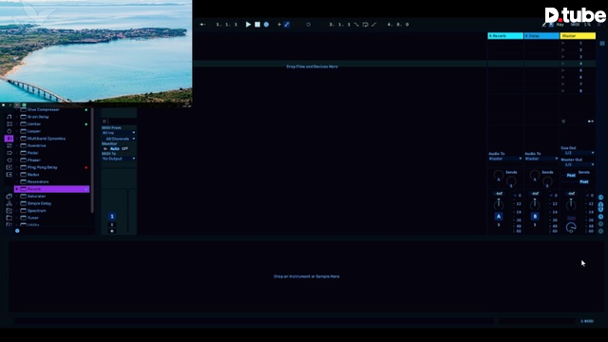Viewport: 608px width, 342px height.
Task: Click the Back to Arrangement button
Action: point(591,122)
